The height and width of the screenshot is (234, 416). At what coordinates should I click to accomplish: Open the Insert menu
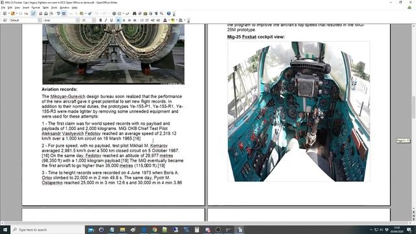[26, 8]
